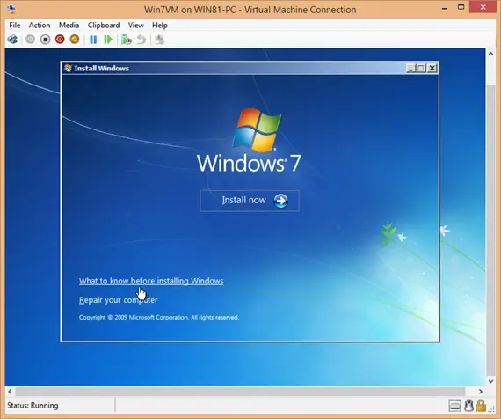This screenshot has width=501, height=419.
Task: Click the Enhanced session toolbar icon
Action: tap(159, 40)
